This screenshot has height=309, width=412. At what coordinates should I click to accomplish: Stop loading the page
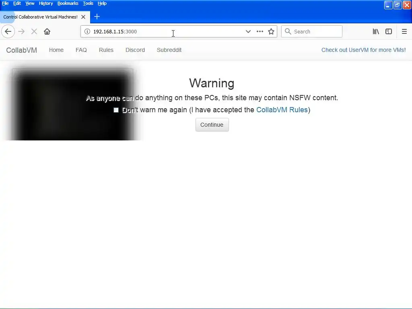[x=34, y=31]
